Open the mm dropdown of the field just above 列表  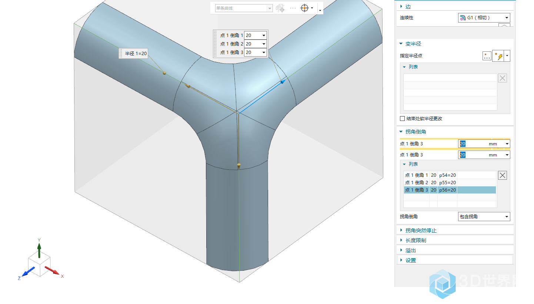(x=507, y=155)
